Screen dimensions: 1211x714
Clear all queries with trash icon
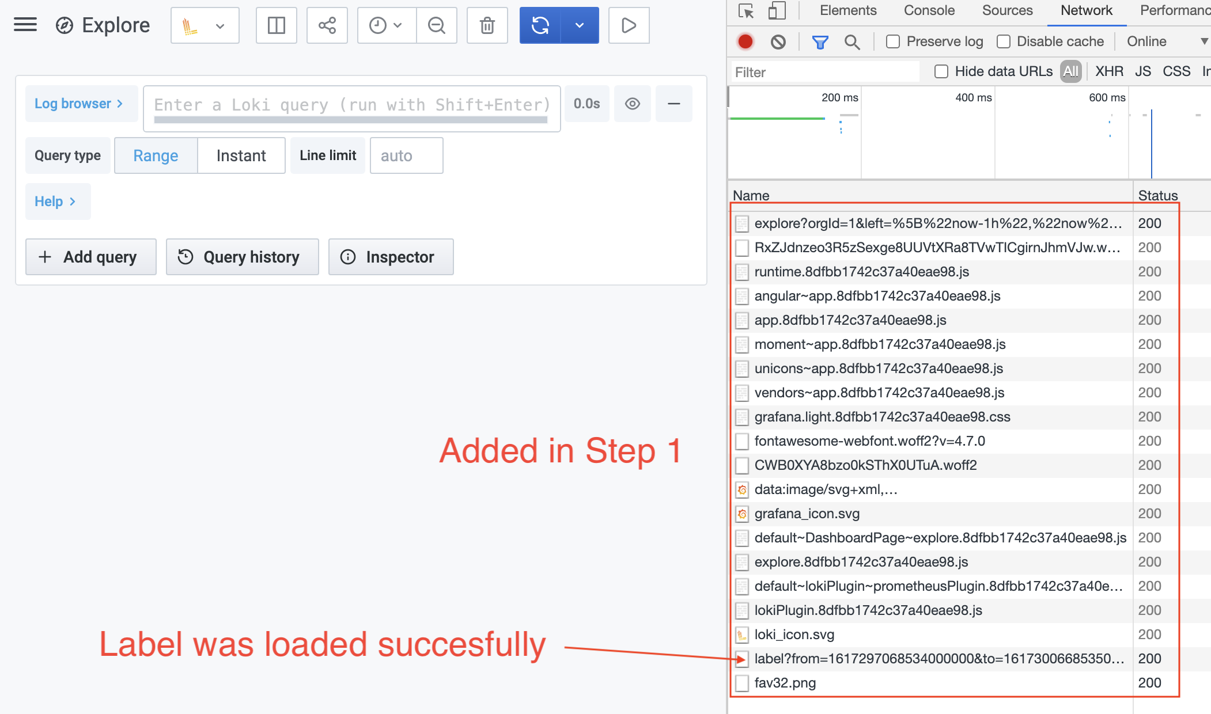(x=487, y=25)
